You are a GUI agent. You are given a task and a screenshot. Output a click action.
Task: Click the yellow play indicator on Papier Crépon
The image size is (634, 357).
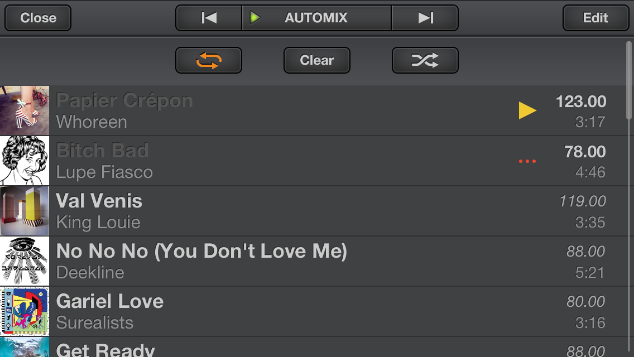[527, 110]
